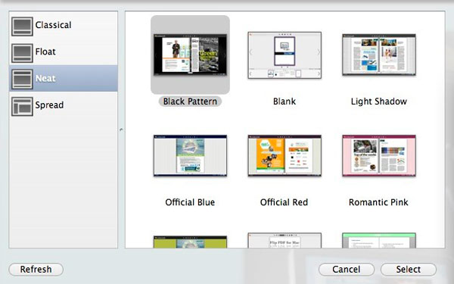Click the Black Pattern caption

(x=190, y=101)
